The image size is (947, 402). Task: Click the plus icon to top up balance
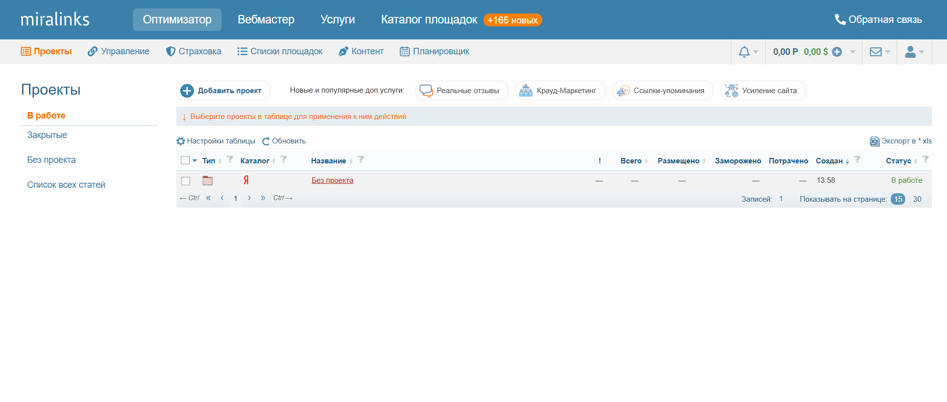(837, 52)
